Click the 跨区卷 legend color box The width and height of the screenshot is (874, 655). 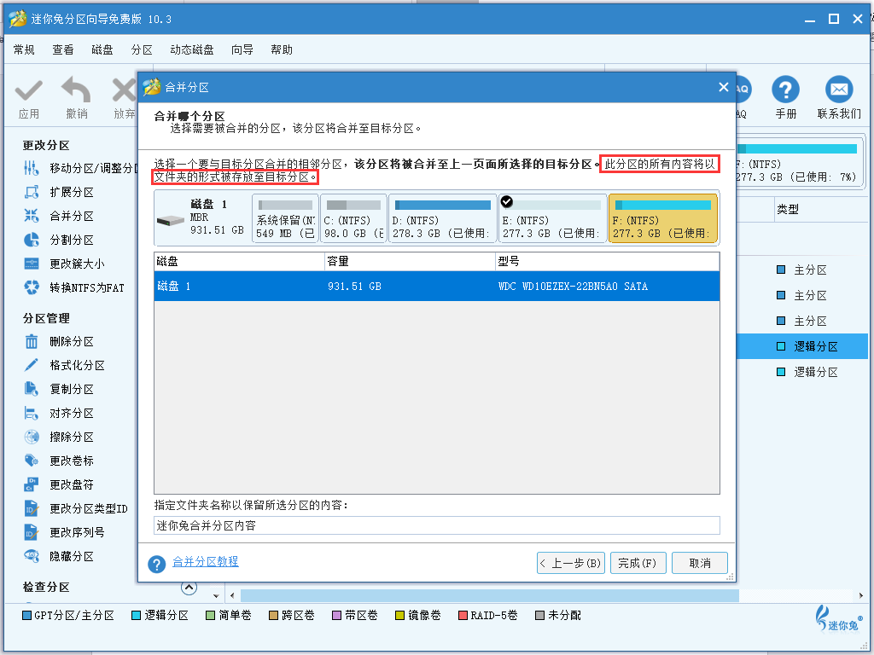(x=274, y=616)
